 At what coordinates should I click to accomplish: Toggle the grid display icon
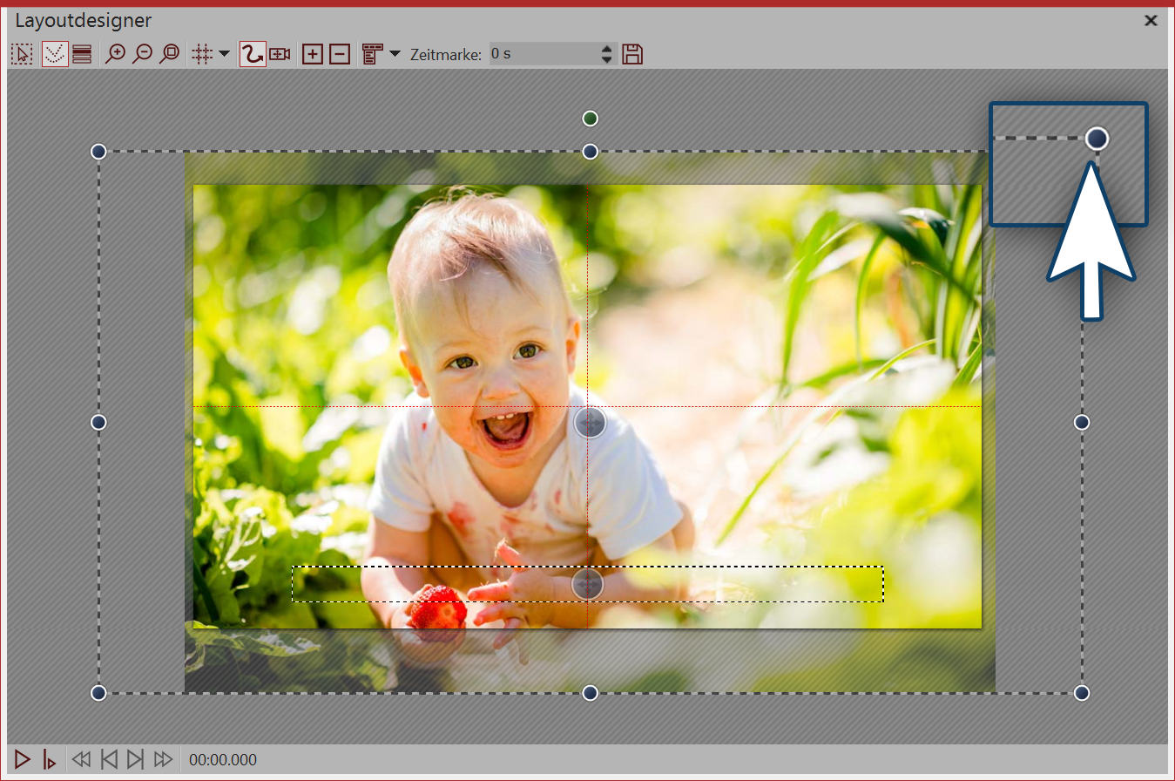pyautogui.click(x=202, y=54)
